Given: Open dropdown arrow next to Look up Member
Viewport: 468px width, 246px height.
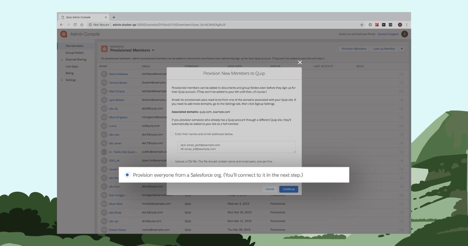Looking at the screenshot, I should click(402, 49).
